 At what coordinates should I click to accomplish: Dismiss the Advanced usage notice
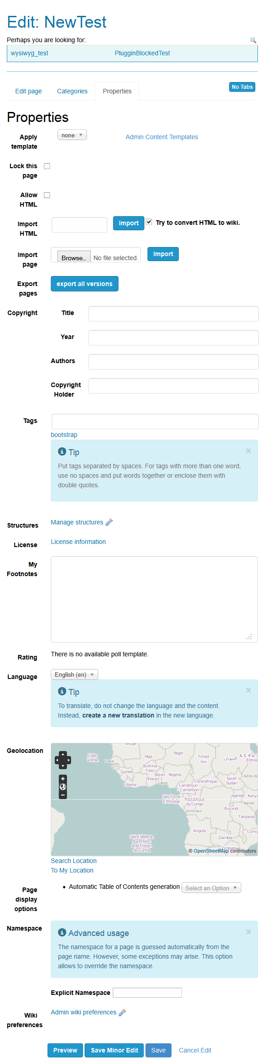248,931
